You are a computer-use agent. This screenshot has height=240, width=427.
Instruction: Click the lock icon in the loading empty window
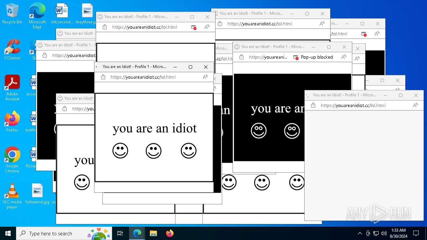(313, 105)
